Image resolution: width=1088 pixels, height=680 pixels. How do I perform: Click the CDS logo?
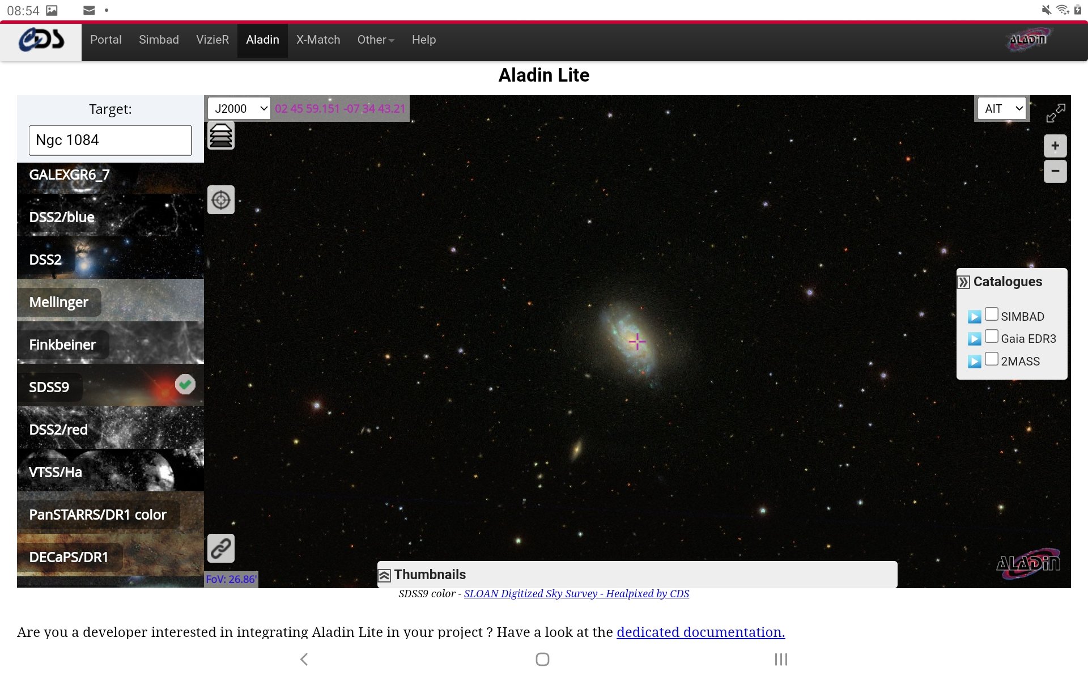tap(41, 40)
